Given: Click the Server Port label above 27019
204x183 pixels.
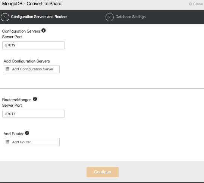Looking at the screenshot, I should [x=12, y=37].
